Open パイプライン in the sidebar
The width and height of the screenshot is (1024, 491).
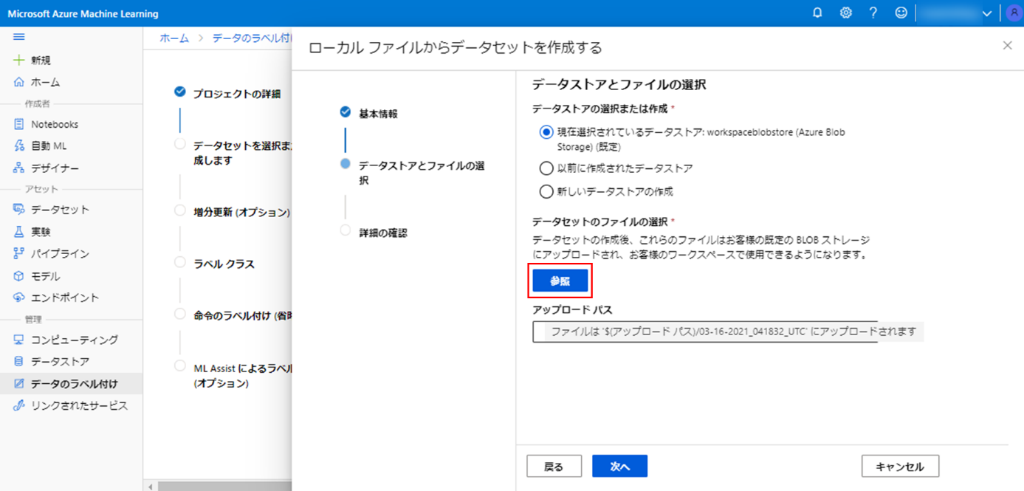60,254
